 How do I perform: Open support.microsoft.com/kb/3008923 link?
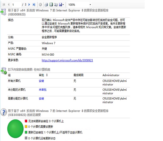coord(67,60)
